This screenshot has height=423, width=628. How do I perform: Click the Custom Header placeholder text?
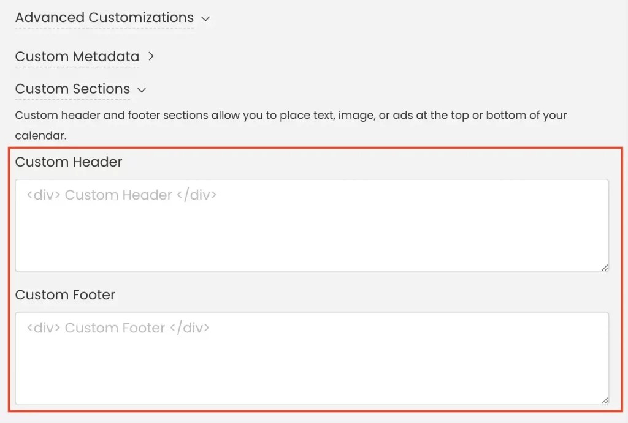click(x=120, y=195)
